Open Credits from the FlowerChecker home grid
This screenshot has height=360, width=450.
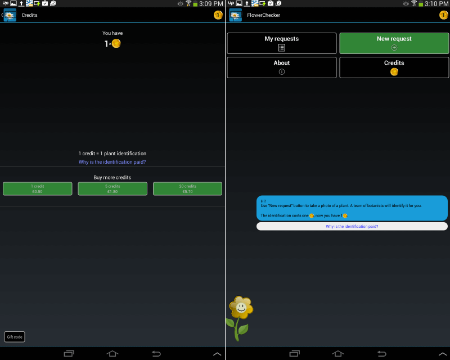tap(394, 67)
